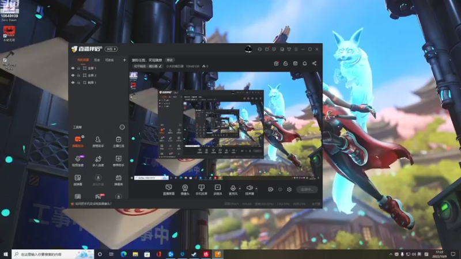Click the layout window icon above preview
Screen dimensions: 461x259
(x=295, y=63)
